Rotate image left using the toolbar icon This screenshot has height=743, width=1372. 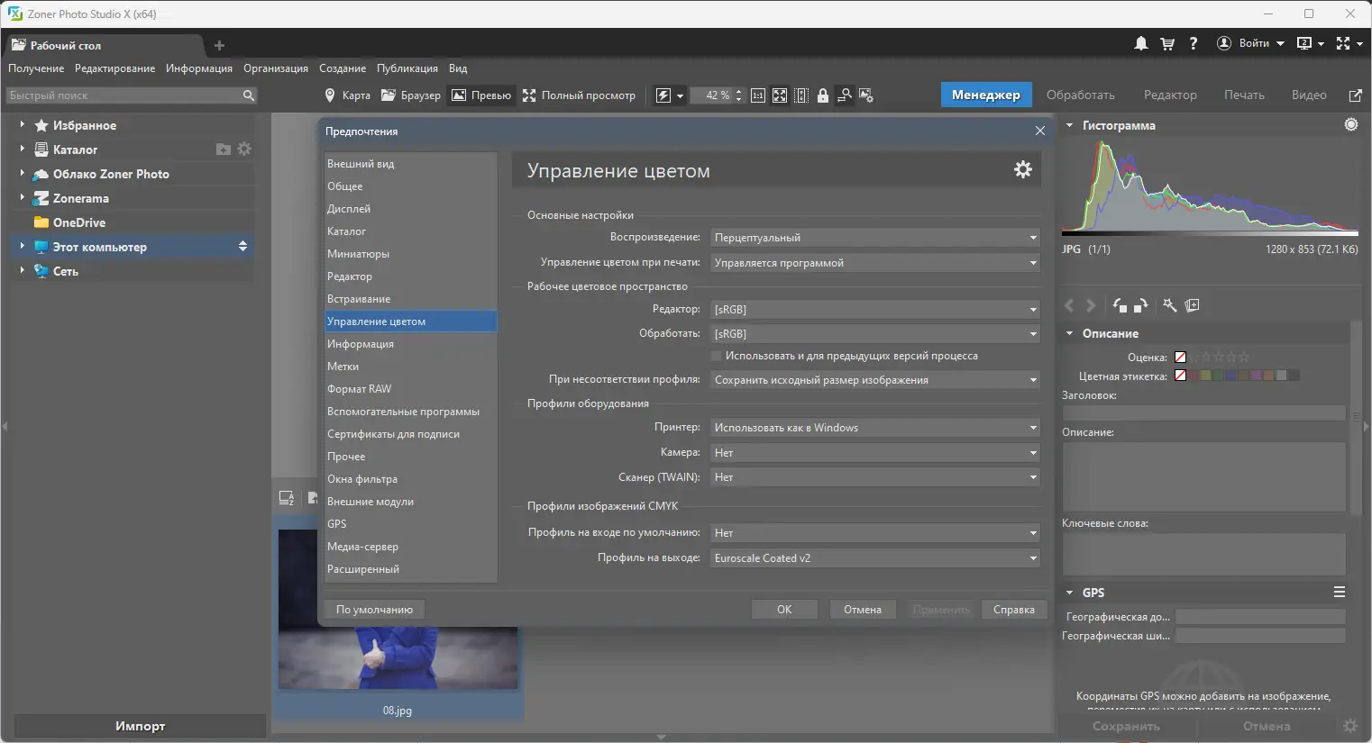(1120, 305)
